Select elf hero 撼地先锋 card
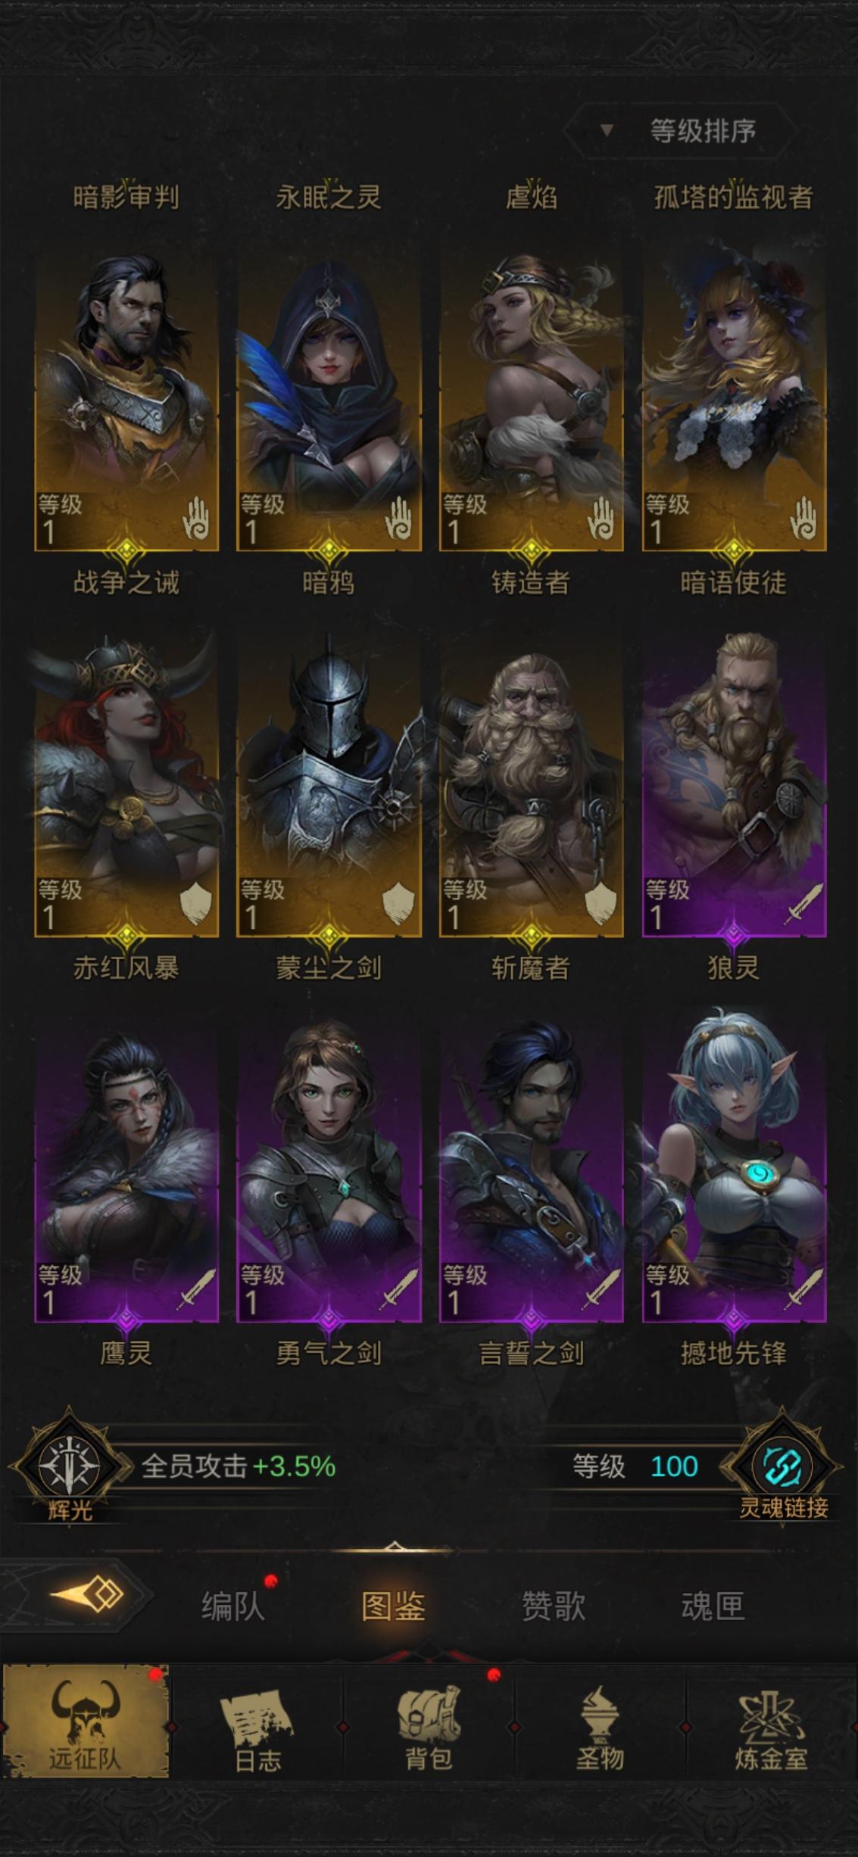 point(733,1171)
